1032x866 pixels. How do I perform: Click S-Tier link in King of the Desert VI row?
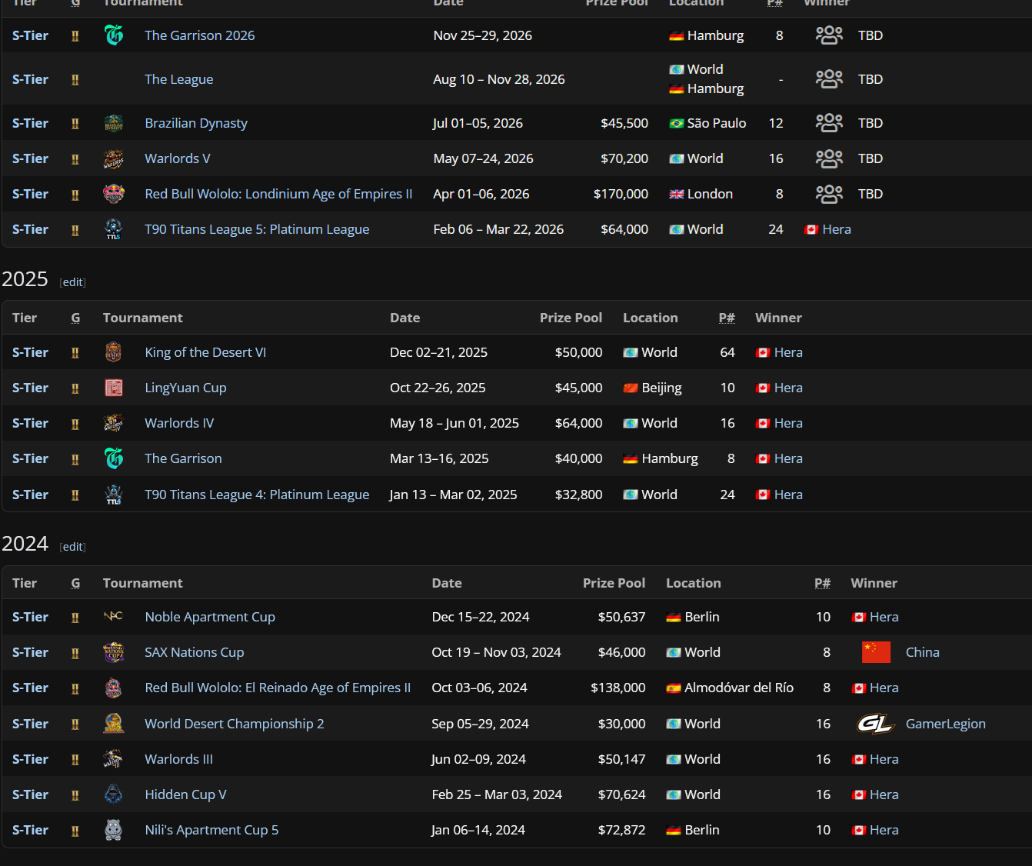click(30, 352)
